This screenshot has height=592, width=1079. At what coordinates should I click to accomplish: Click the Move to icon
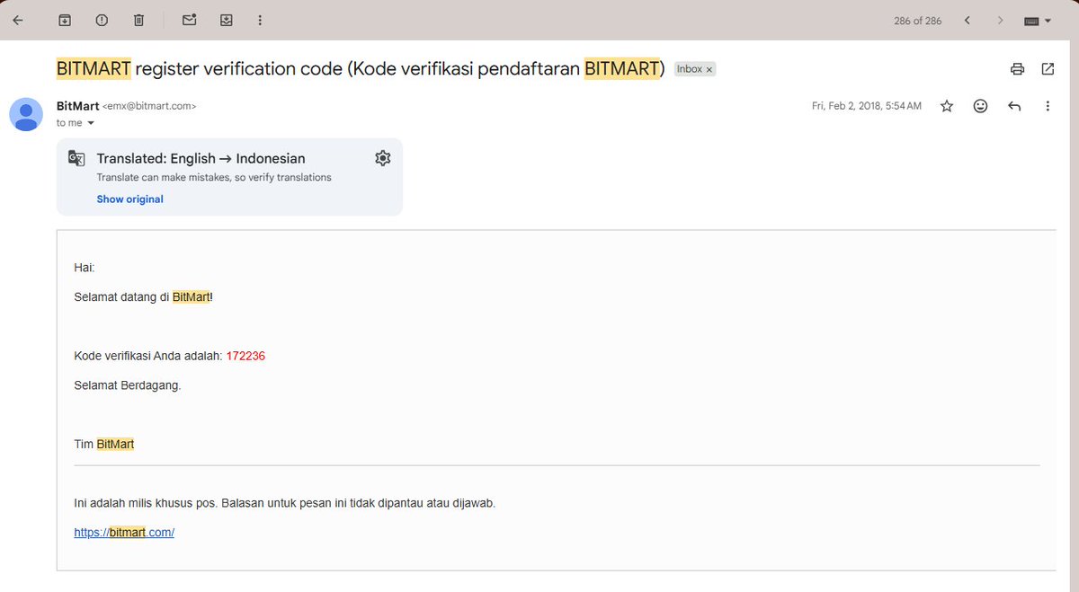click(x=227, y=20)
